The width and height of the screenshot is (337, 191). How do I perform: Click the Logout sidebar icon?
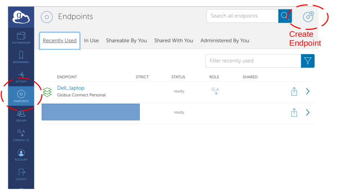click(21, 174)
